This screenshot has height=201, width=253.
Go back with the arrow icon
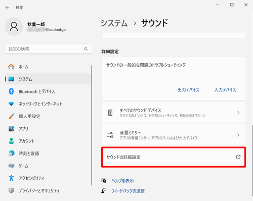[7, 8]
